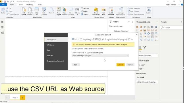Create a New Column
Image resolution: width=184 pixels, height=103 pixels.
pyautogui.click(x=133, y=11)
